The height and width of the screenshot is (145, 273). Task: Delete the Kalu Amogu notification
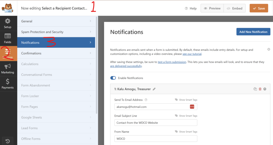[x=260, y=89]
